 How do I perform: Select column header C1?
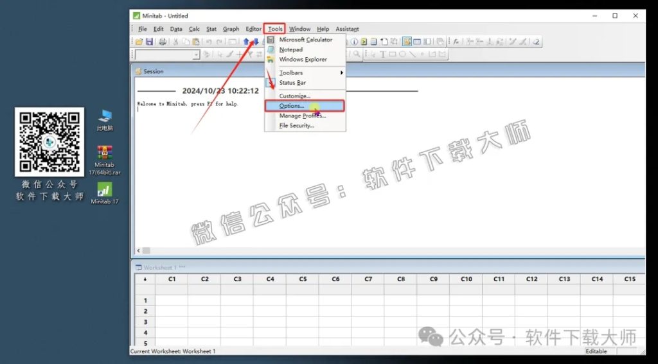point(172,279)
